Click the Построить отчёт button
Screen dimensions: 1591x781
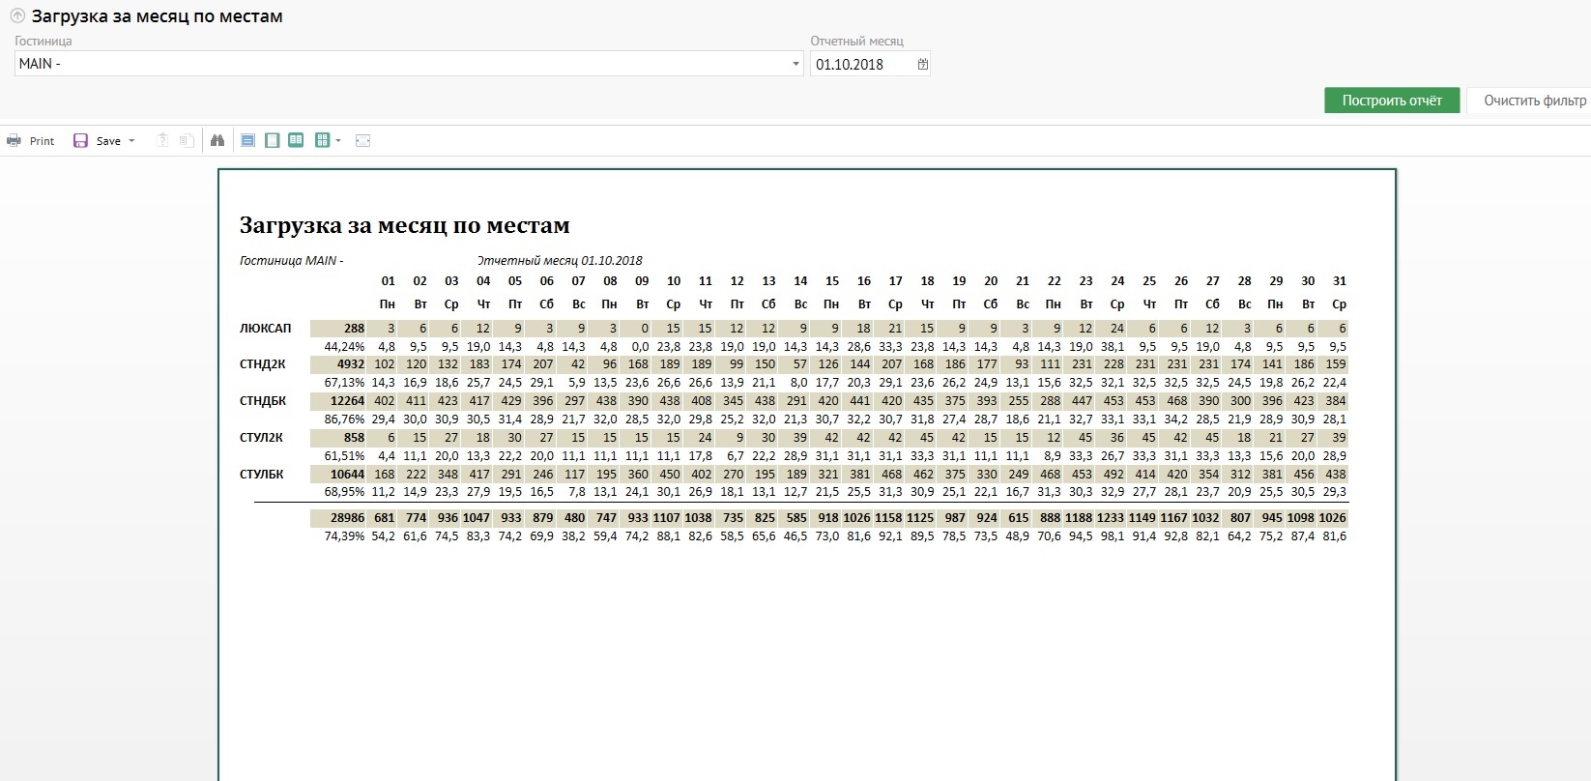click(x=1392, y=101)
